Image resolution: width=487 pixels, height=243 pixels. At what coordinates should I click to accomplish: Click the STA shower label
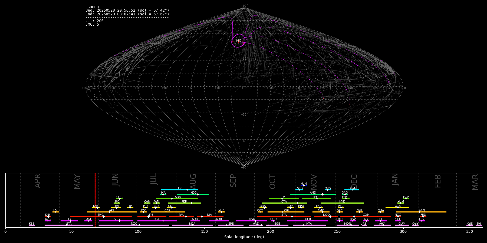pos(284,215)
